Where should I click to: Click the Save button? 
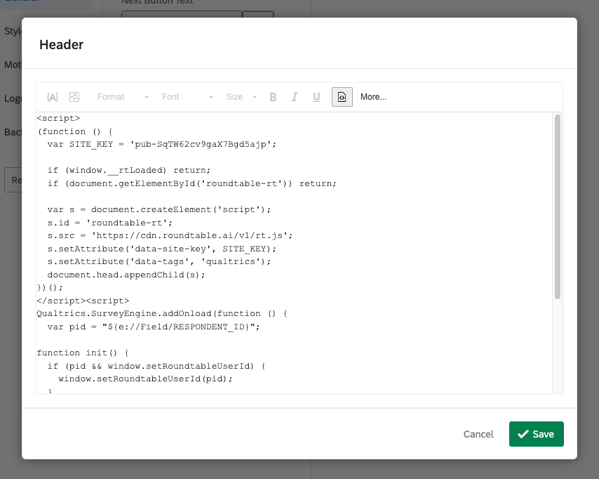[x=536, y=434]
